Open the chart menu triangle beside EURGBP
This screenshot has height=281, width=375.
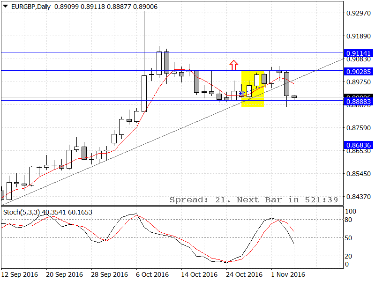[x=6, y=7]
